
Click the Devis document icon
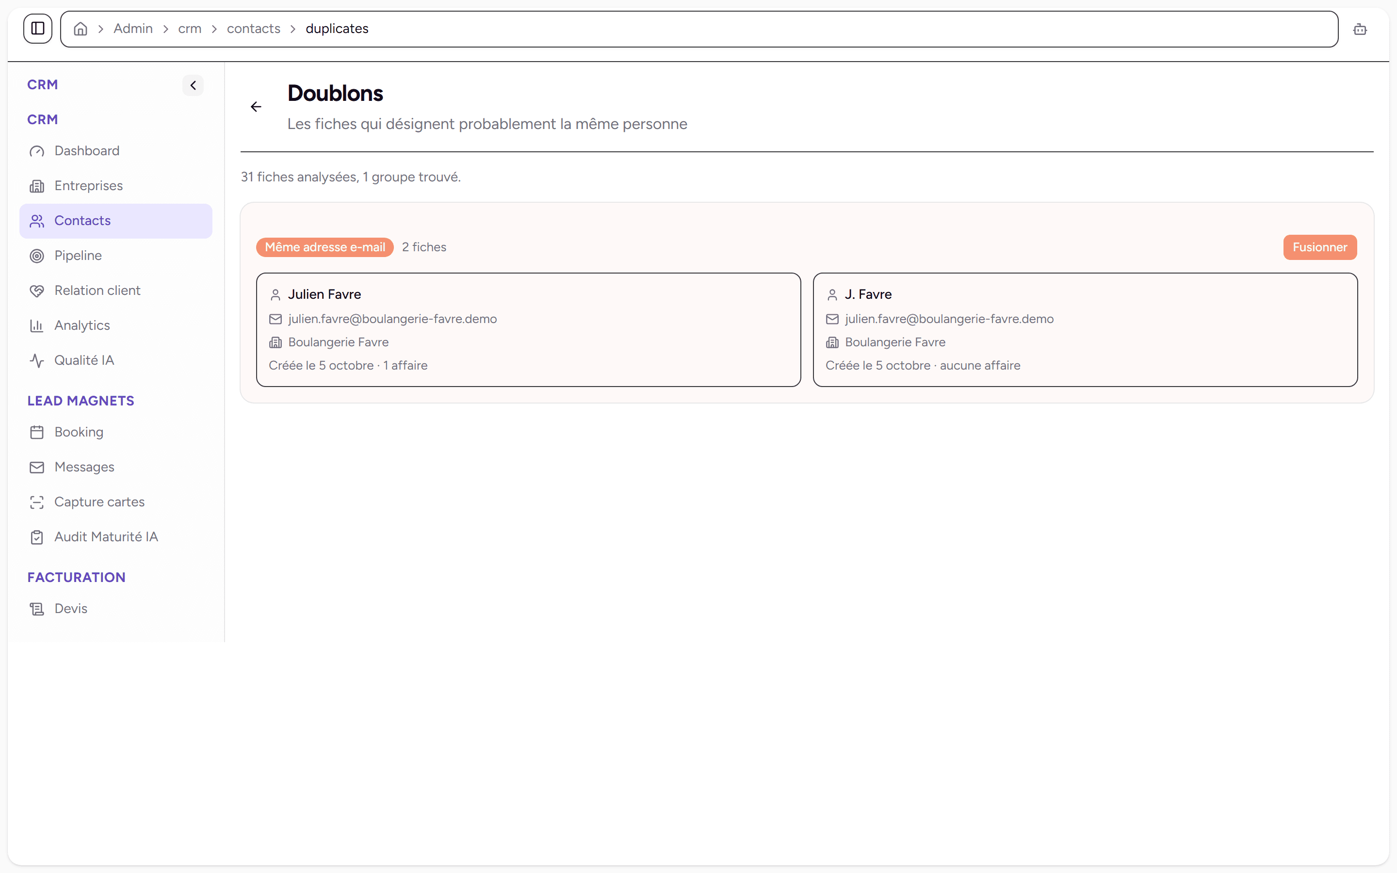click(37, 609)
